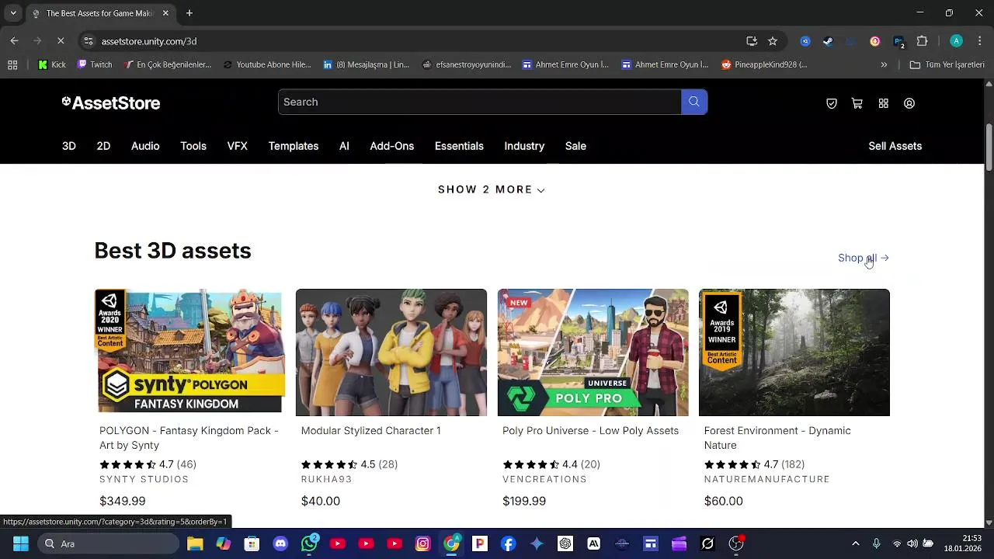Open the Tüm Yer İşaretleri folder
Image resolution: width=994 pixels, height=559 pixels.
tap(947, 64)
